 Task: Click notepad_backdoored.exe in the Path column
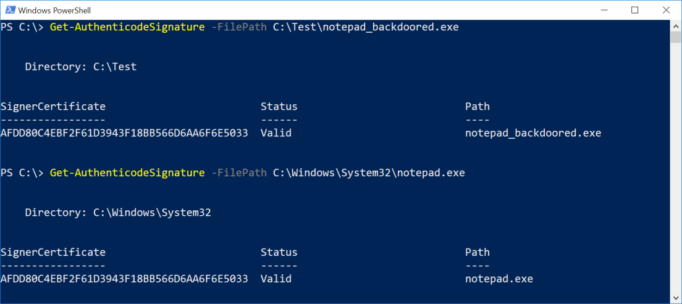pos(533,133)
